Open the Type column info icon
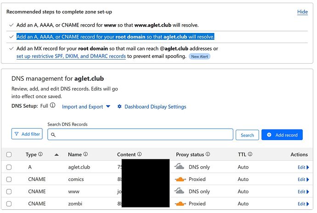The width and height of the screenshot is (317, 213). [x=40, y=154]
